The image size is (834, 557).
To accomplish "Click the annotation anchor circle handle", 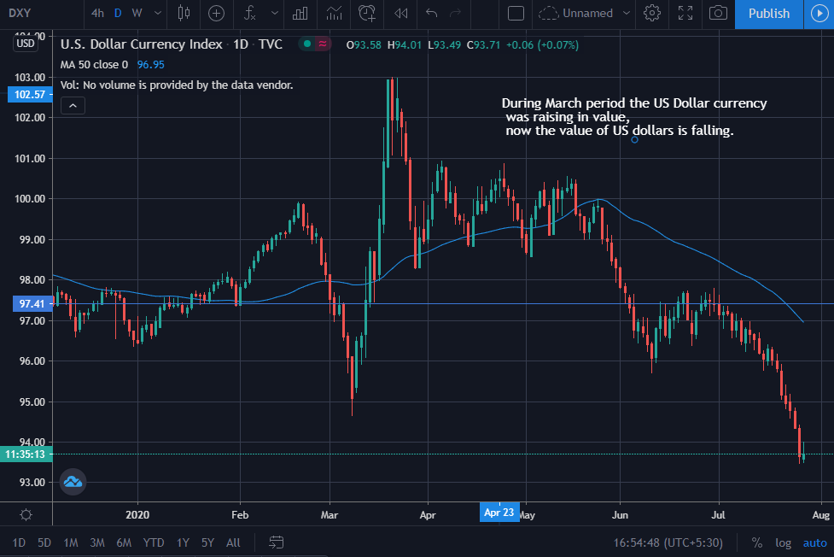I will click(x=634, y=140).
